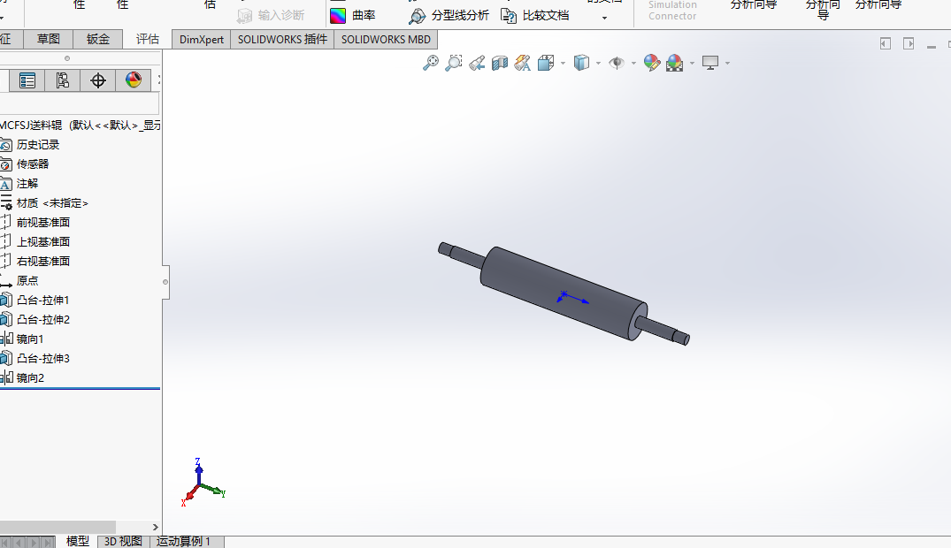Select 原点 in feature tree
This screenshot has width=951, height=548.
point(27,281)
